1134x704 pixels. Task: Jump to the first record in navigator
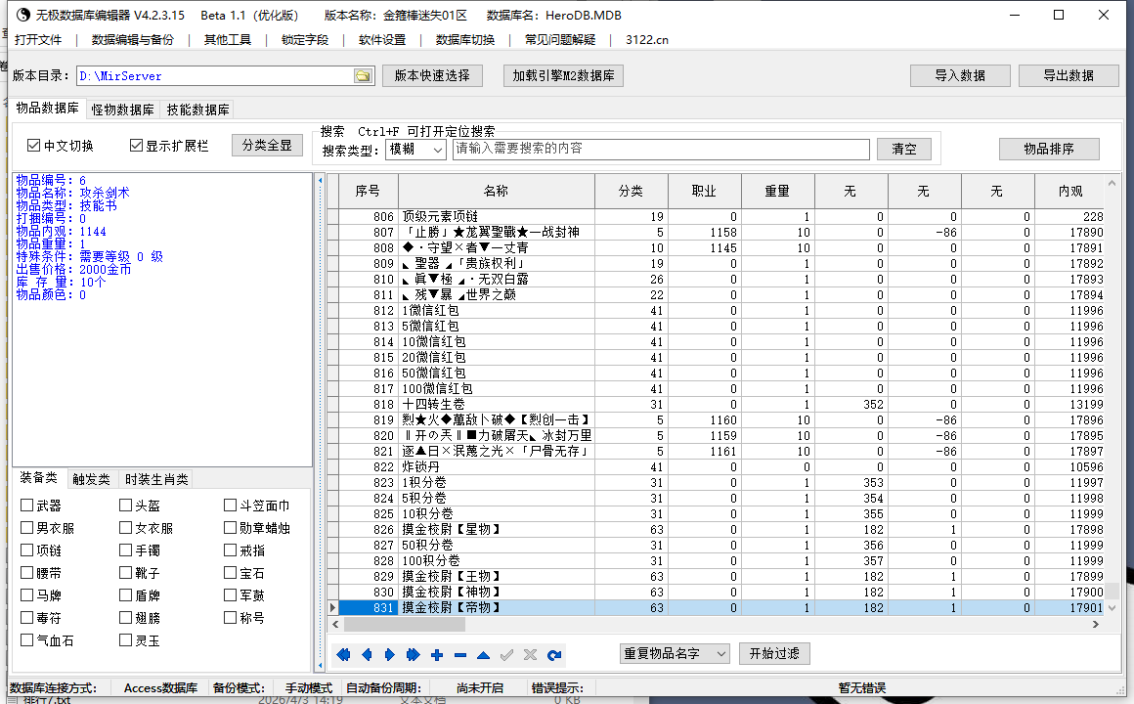[343, 655]
